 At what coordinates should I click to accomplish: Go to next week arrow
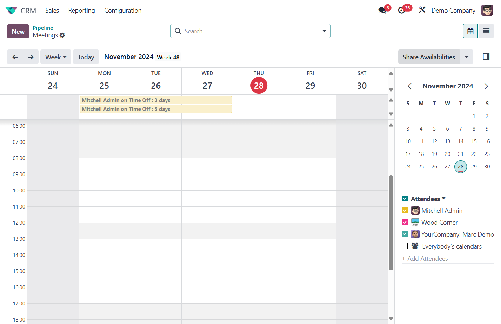click(31, 57)
